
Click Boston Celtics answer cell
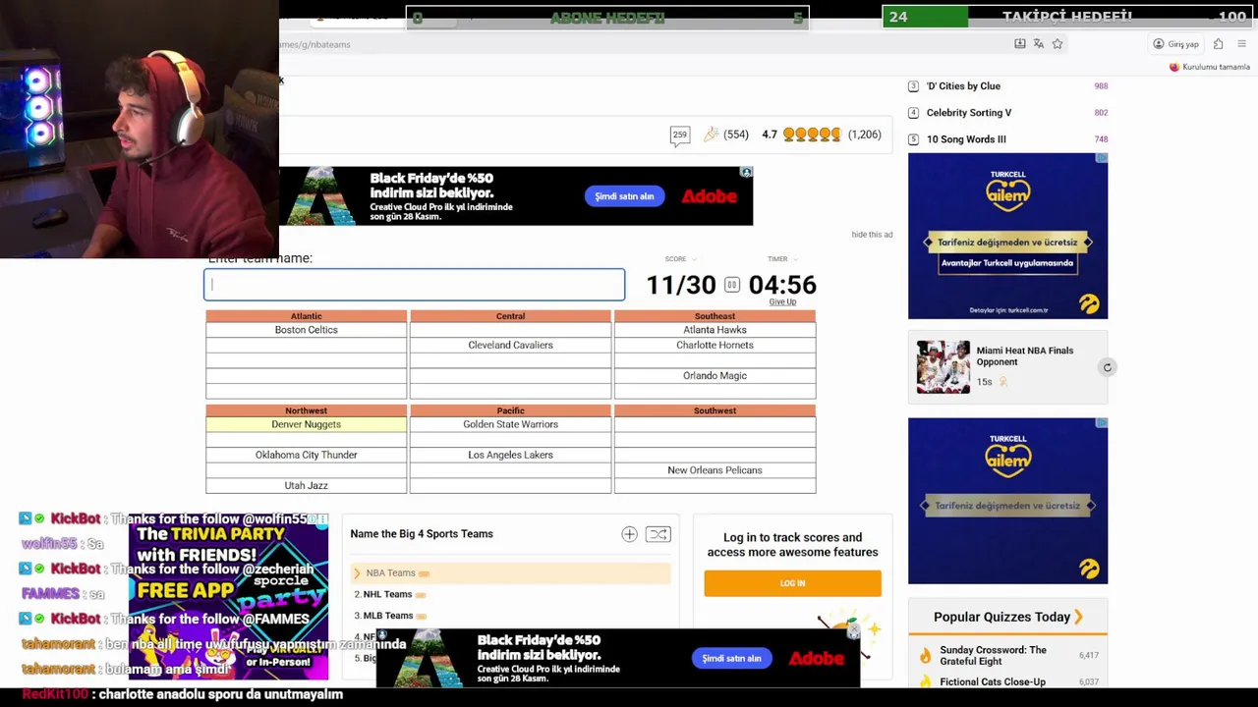(306, 330)
